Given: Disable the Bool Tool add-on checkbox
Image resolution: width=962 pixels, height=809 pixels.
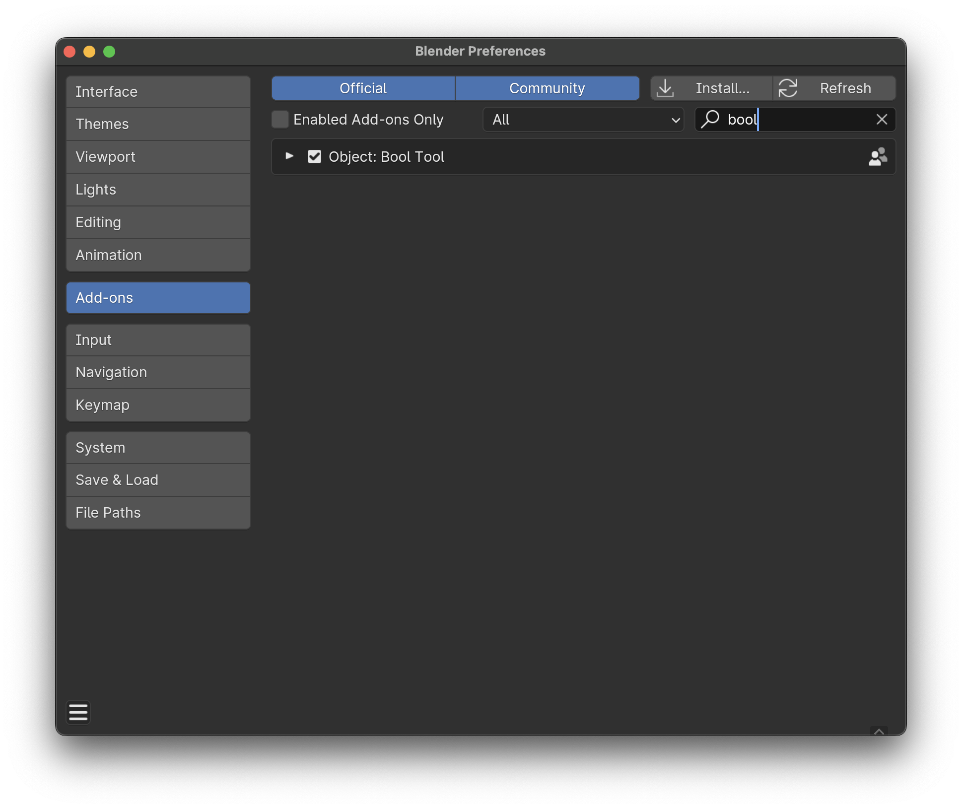Looking at the screenshot, I should tap(314, 157).
